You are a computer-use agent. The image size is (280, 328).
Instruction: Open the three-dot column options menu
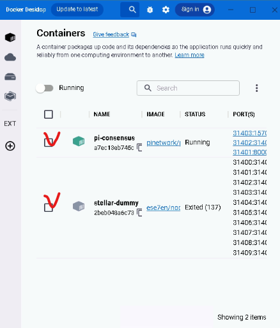(x=256, y=88)
